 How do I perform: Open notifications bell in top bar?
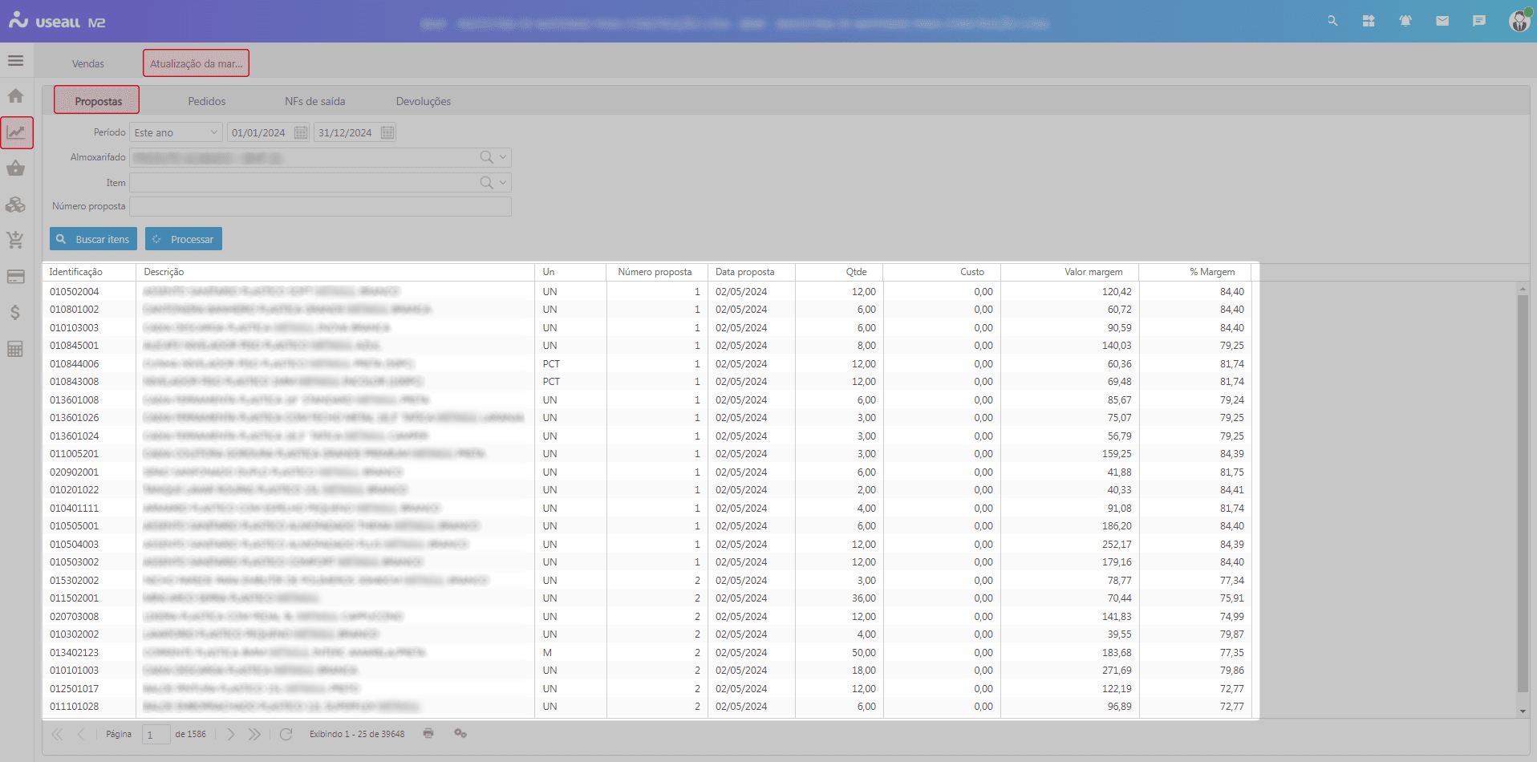click(x=1405, y=21)
